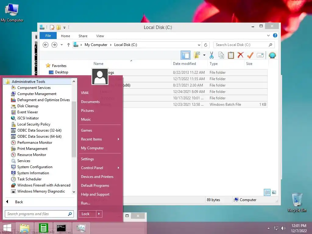This screenshot has width=312, height=234.
Task: Switch to the Home ribbon tab
Action: [x=66, y=36]
